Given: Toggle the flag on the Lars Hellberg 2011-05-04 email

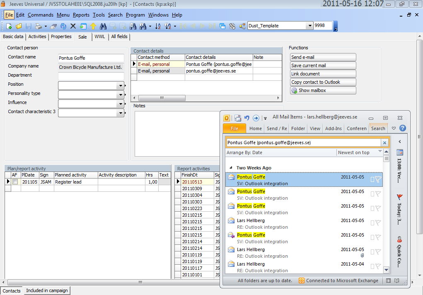Looking at the screenshot, I should (x=378, y=266).
